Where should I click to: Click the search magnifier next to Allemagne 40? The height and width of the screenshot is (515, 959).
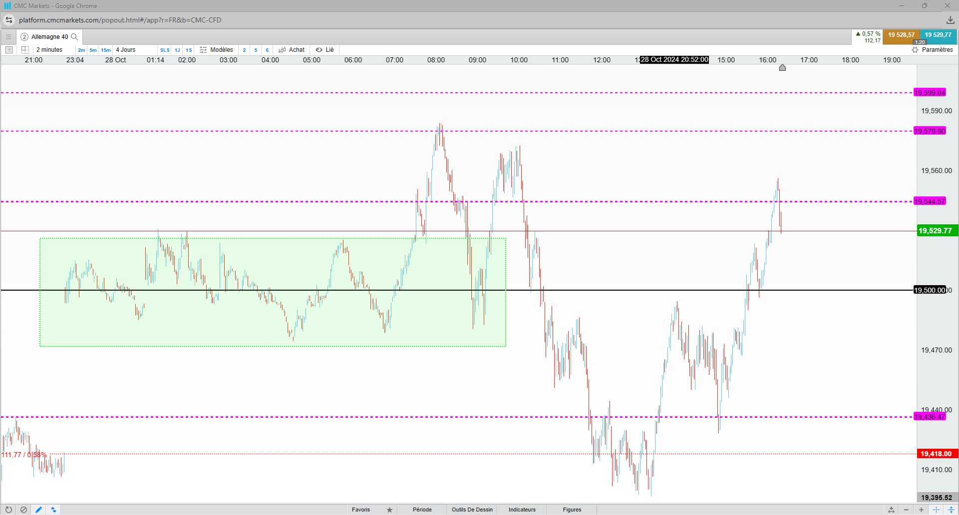coord(75,37)
